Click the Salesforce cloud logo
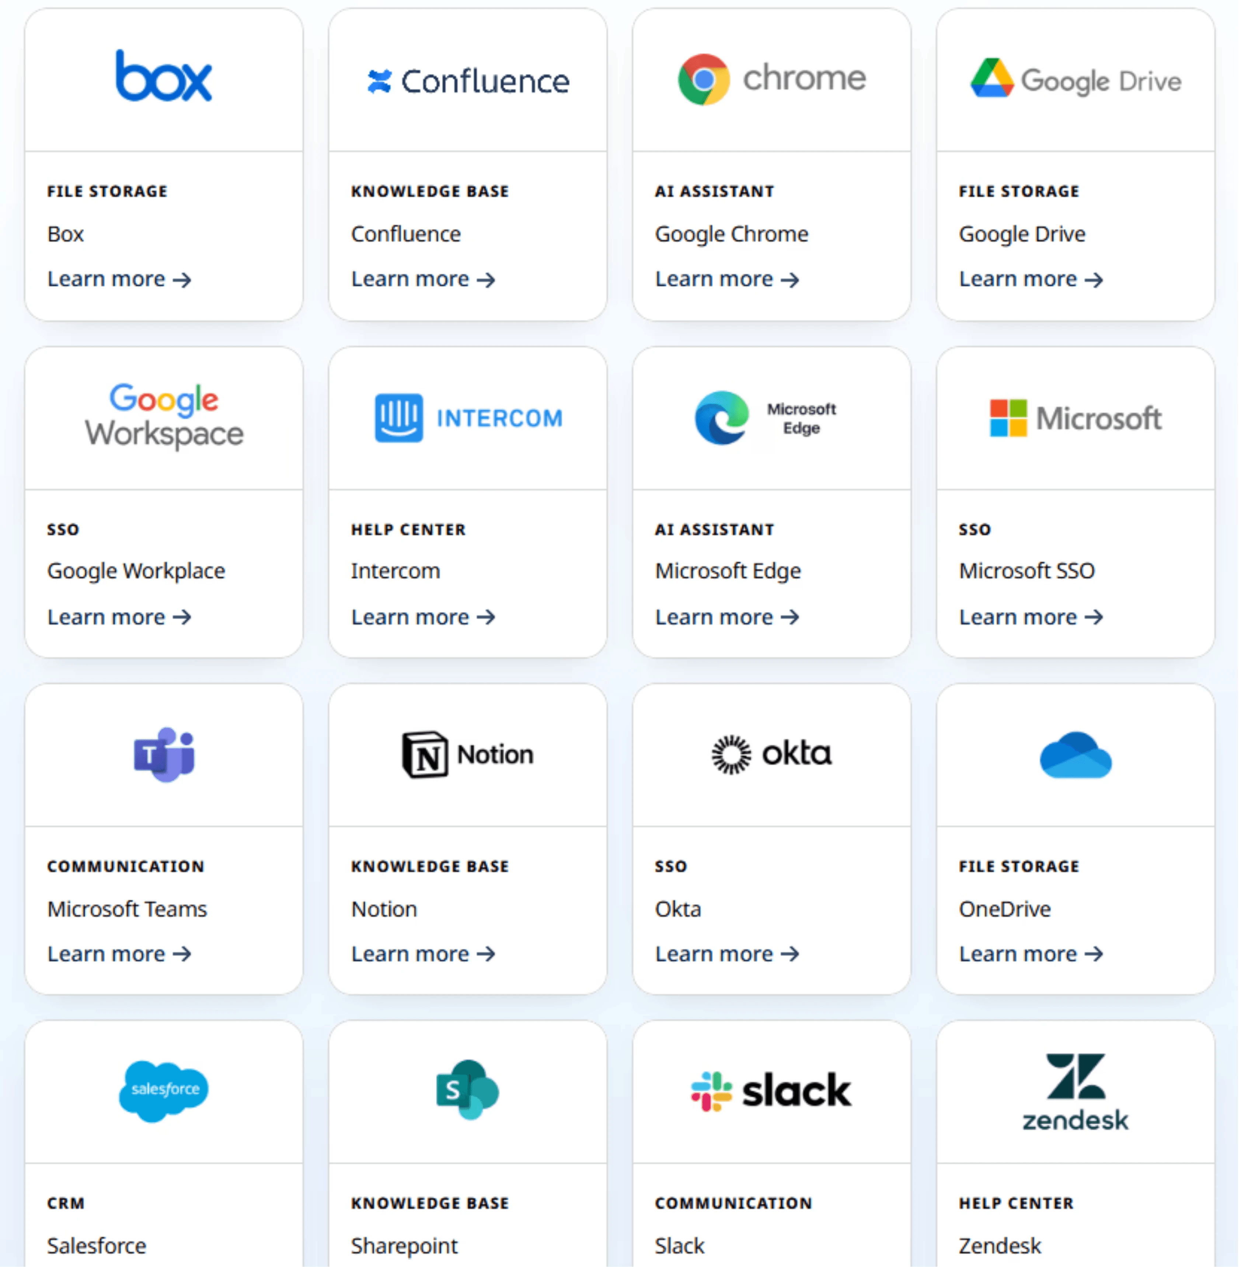Image resolution: width=1241 pixels, height=1267 pixels. pos(164,1090)
